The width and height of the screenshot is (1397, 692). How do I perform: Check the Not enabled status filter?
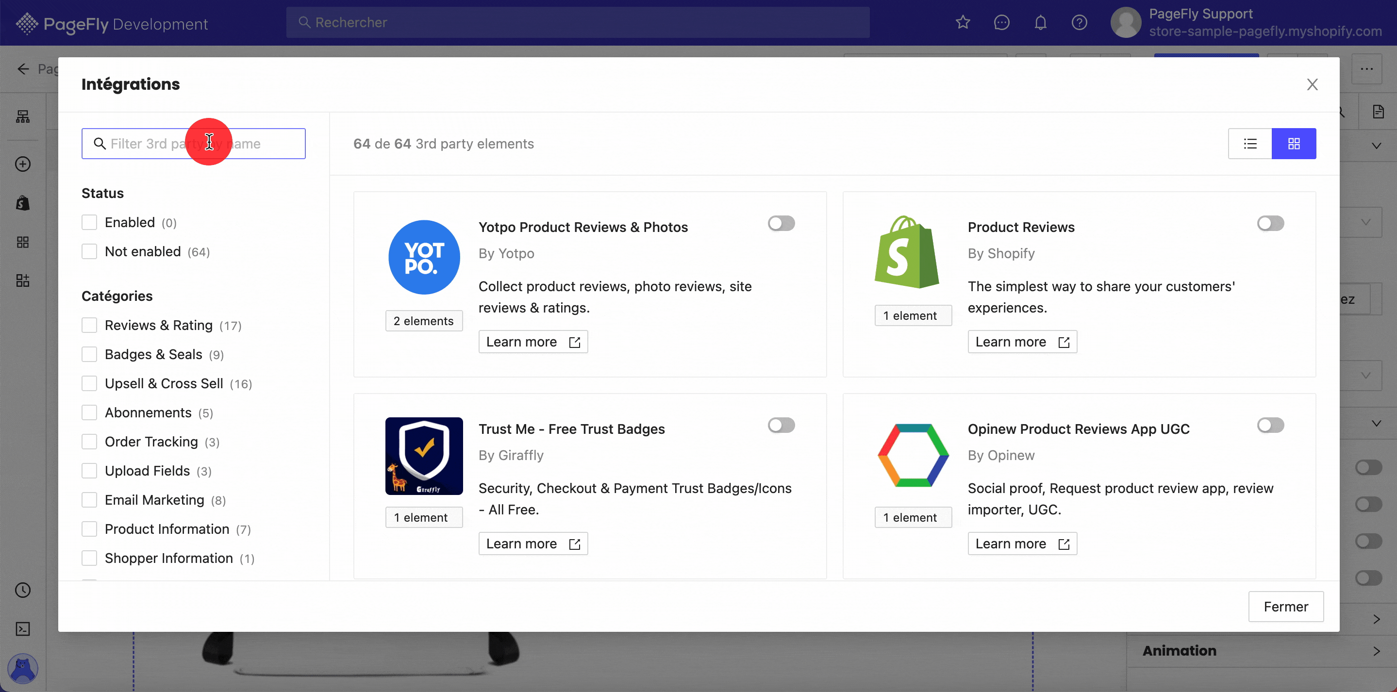pyautogui.click(x=89, y=252)
